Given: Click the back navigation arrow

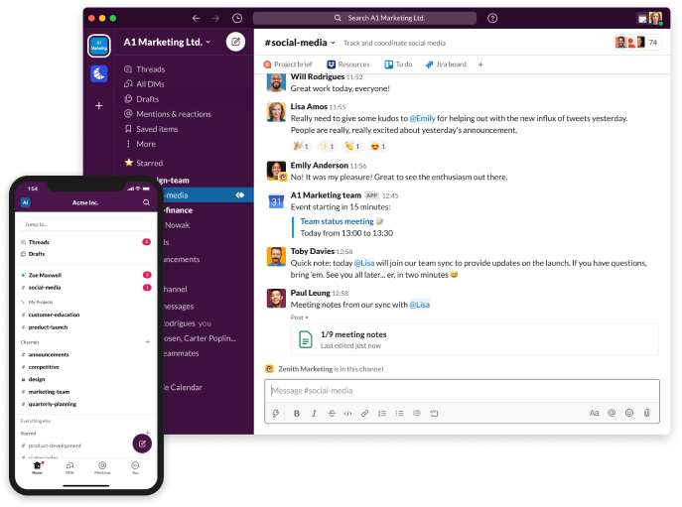Looking at the screenshot, I should pos(197,18).
